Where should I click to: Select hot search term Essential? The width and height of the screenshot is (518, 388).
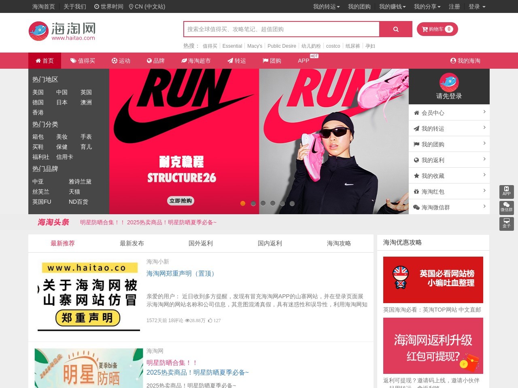232,46
